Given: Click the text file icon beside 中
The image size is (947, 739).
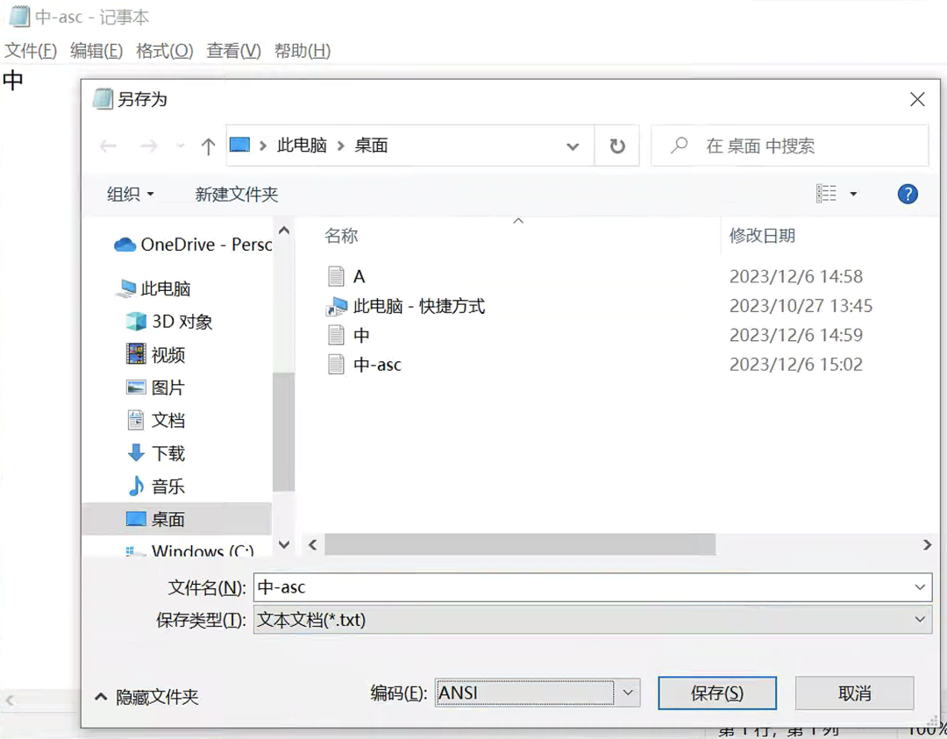Looking at the screenshot, I should click(x=337, y=335).
